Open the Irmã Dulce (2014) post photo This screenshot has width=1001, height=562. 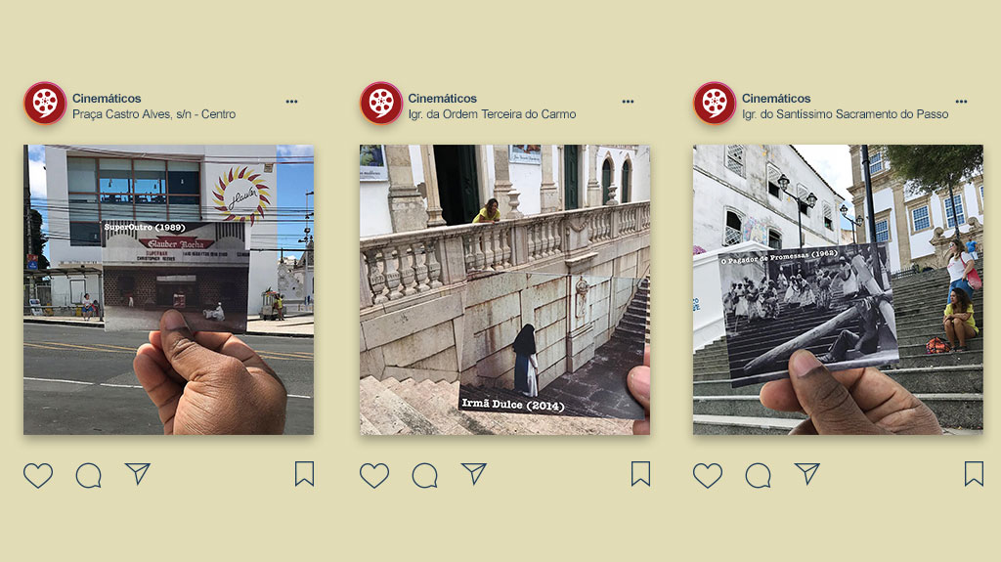[505, 290]
